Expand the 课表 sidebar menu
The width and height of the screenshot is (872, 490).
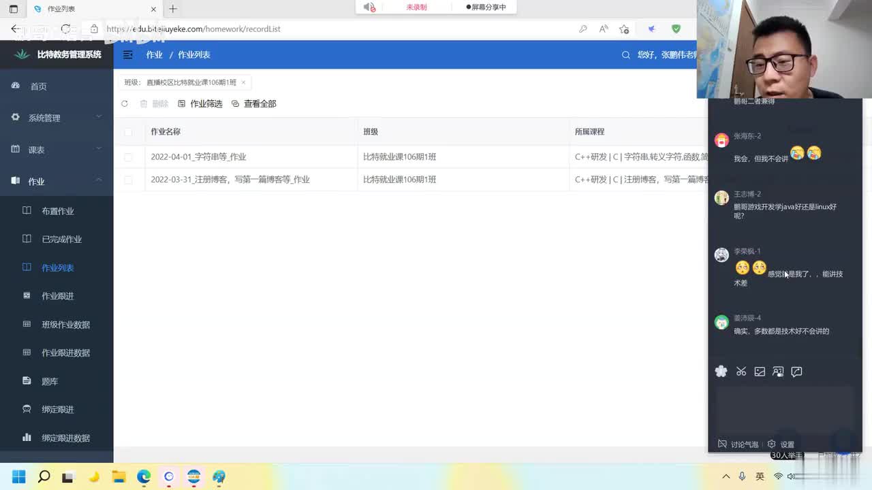coord(57,150)
